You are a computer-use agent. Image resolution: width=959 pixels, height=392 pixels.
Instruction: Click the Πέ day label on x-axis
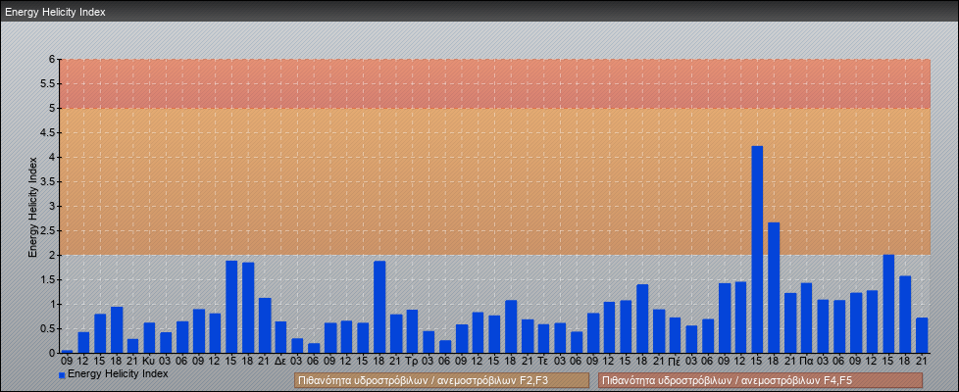(x=675, y=362)
